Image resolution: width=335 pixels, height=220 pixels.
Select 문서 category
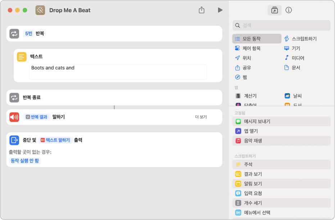click(292, 68)
